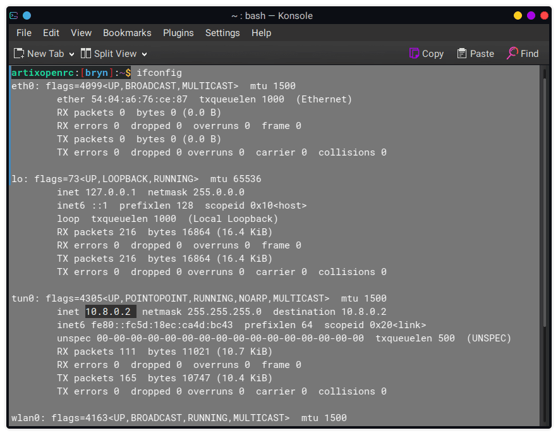558x435 pixels.
Task: Click the highlighted 10.8.0.2 inet address
Action: pos(111,312)
